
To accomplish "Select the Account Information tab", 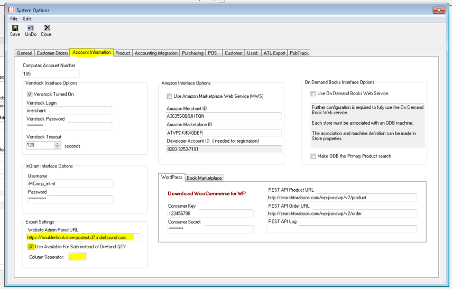I will 91,52.
